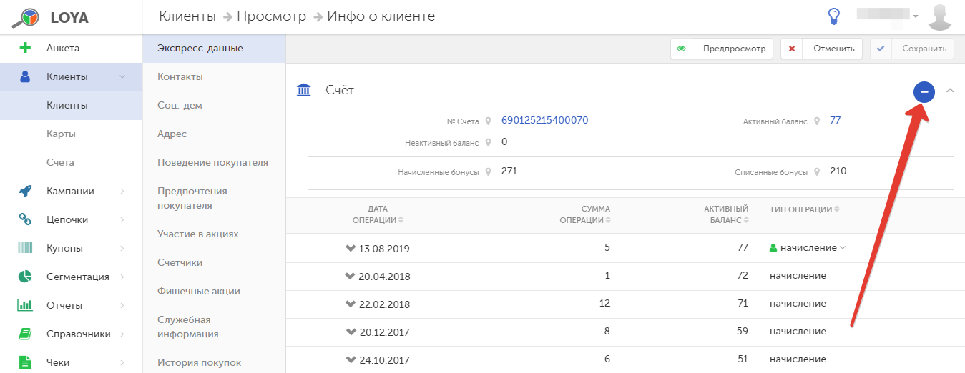Expand the 13.08.2019 operation row
This screenshot has width=965, height=373.
(x=350, y=248)
